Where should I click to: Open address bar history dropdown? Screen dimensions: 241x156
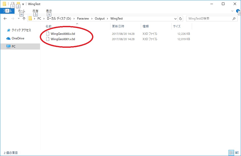pos(175,19)
